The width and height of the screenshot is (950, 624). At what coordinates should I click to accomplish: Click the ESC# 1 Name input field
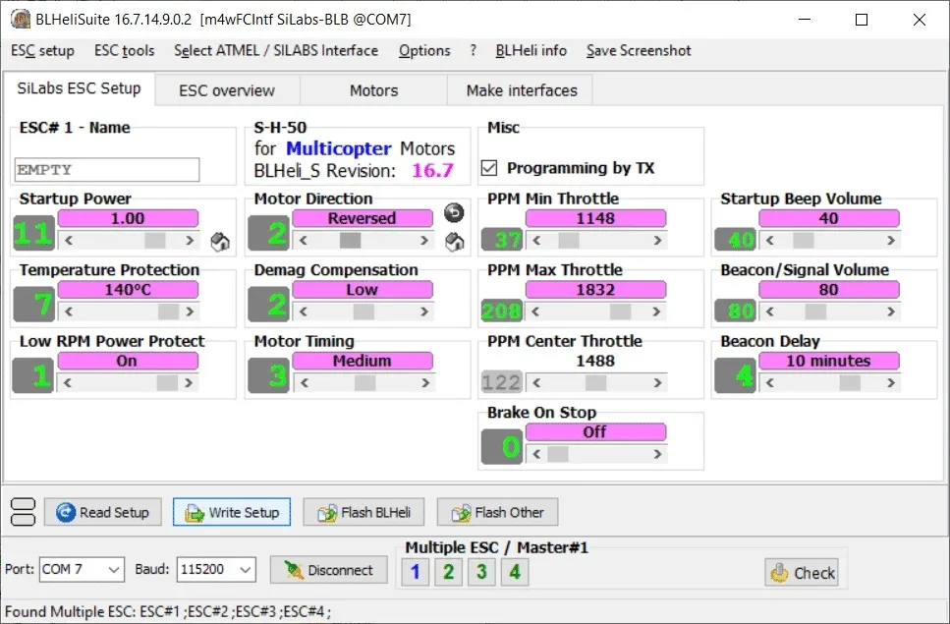point(107,170)
